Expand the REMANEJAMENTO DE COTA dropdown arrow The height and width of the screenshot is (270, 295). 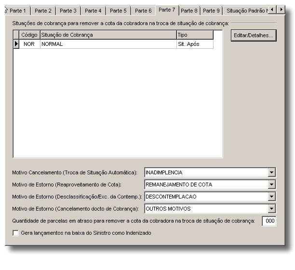pyautogui.click(x=271, y=185)
